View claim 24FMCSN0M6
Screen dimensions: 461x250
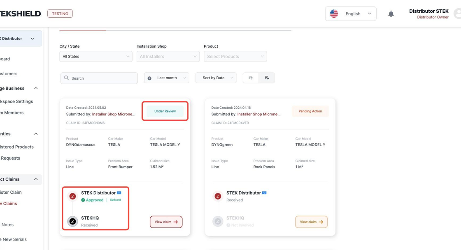click(166, 222)
